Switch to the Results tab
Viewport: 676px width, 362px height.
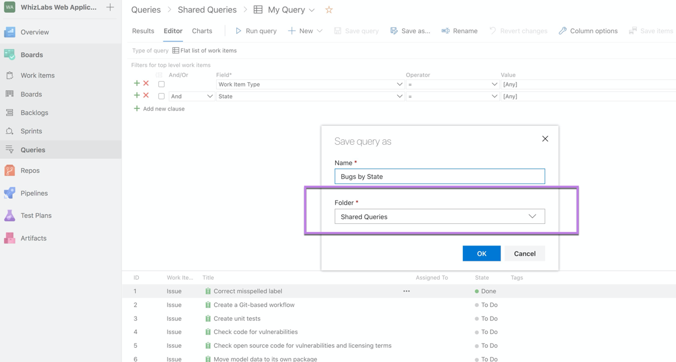(x=143, y=31)
